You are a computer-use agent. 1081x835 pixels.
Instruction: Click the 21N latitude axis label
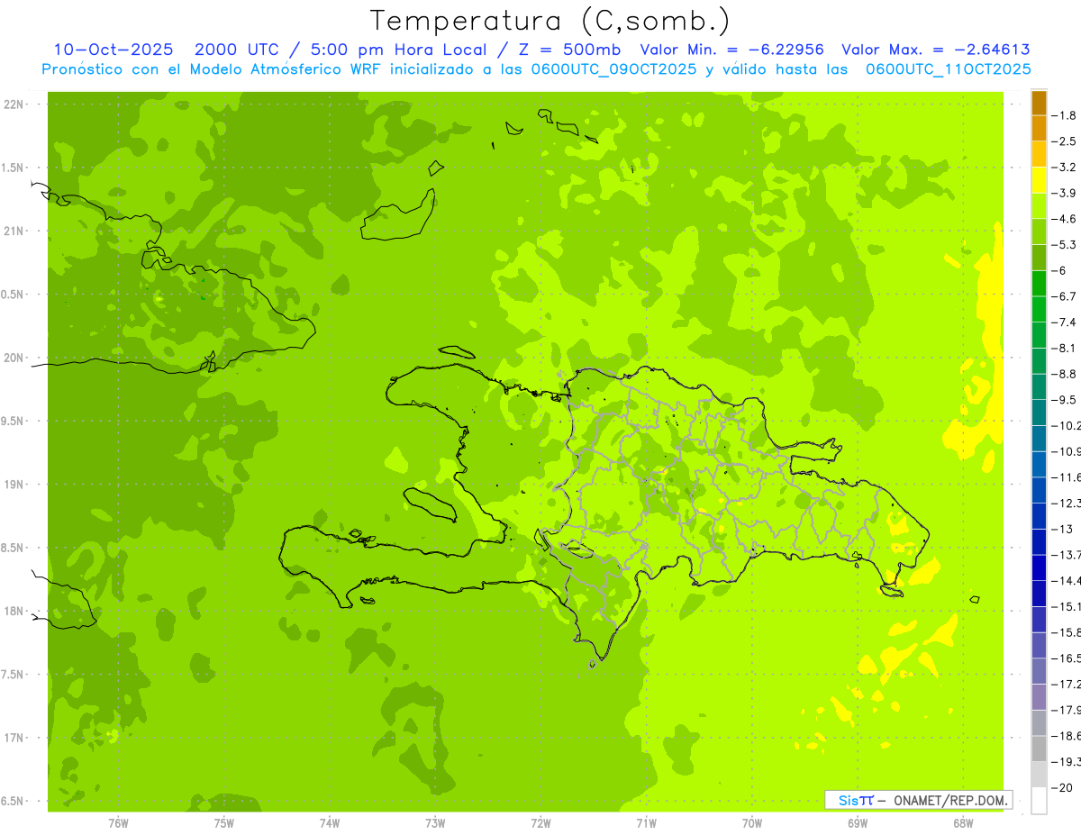click(14, 231)
